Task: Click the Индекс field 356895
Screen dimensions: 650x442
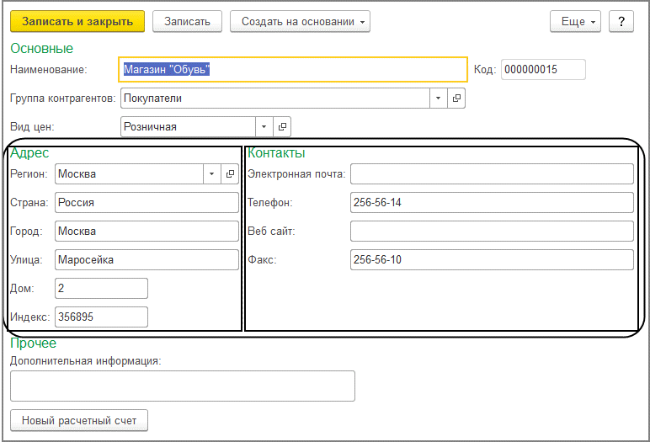Action: 101,317
